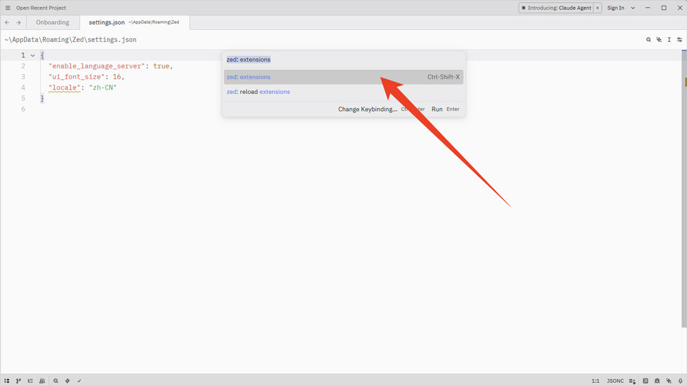The height and width of the screenshot is (386, 687).
Task: Click the breadcrumb path settings.json
Action: pyautogui.click(x=71, y=40)
